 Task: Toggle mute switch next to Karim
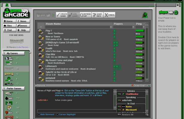pyautogui.click(x=119, y=107)
